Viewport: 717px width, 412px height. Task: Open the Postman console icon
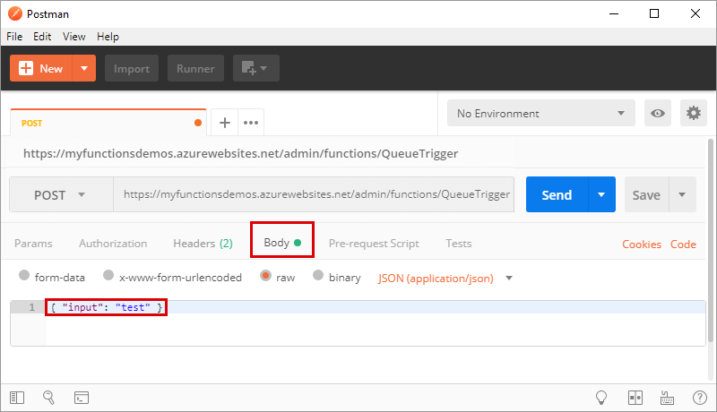82,398
